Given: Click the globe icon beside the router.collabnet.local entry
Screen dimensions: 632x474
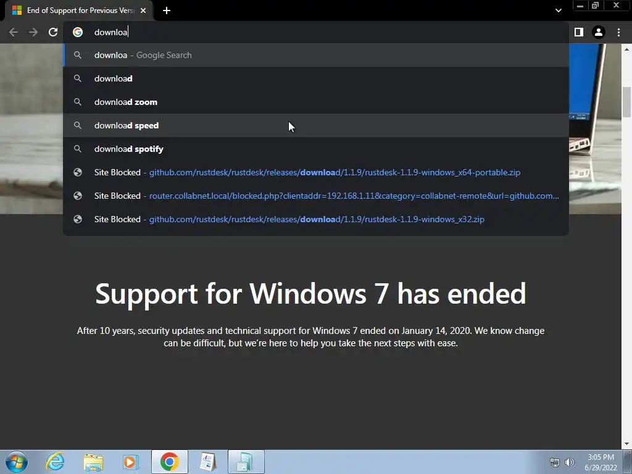Looking at the screenshot, I should (78, 196).
